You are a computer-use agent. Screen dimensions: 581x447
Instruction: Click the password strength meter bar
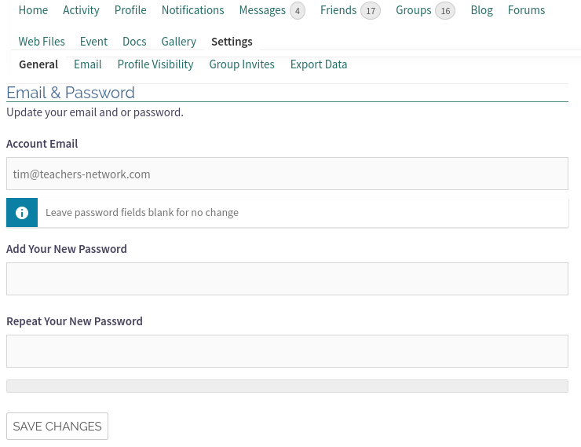[287, 387]
